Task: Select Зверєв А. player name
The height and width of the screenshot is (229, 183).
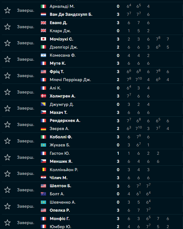Action: [x=59, y=128]
